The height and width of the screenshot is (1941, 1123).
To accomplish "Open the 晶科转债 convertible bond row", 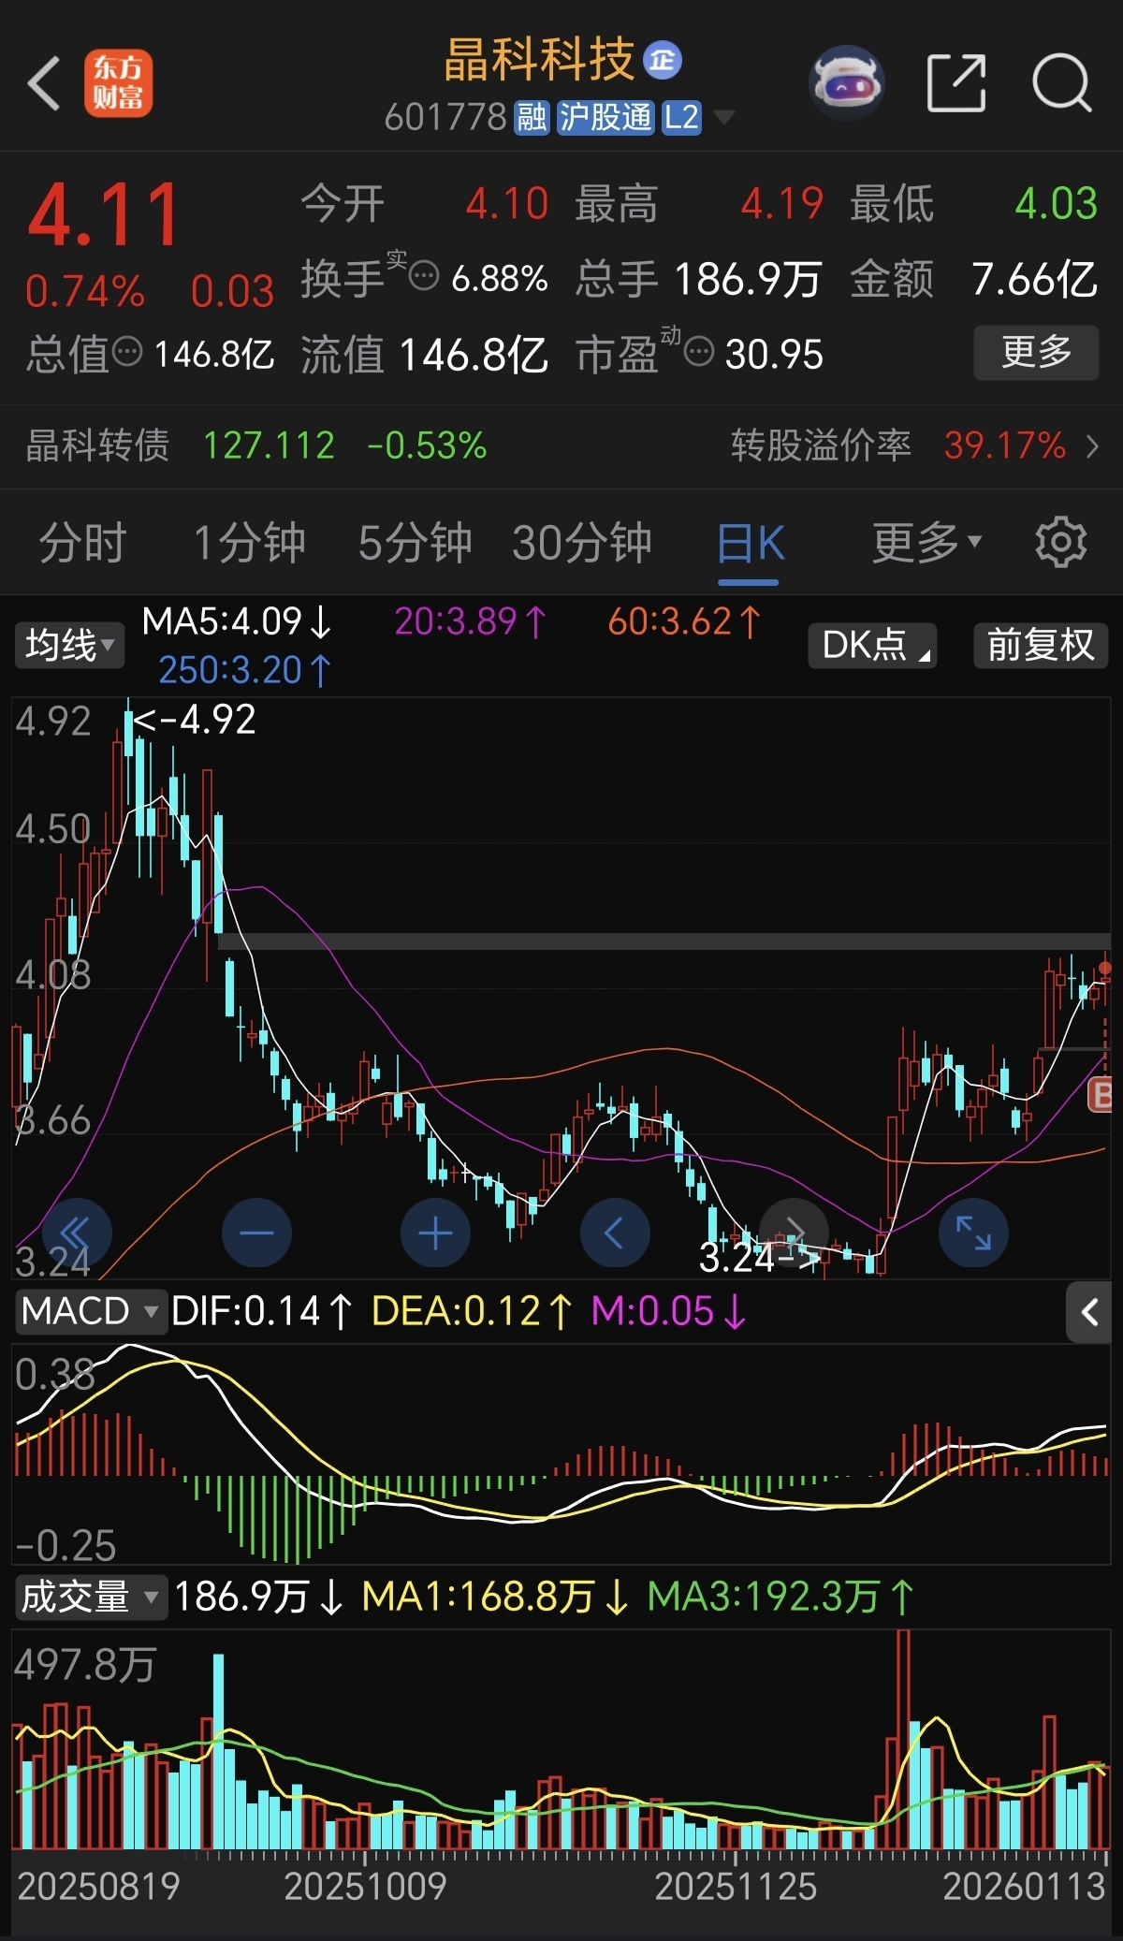I will (561, 445).
